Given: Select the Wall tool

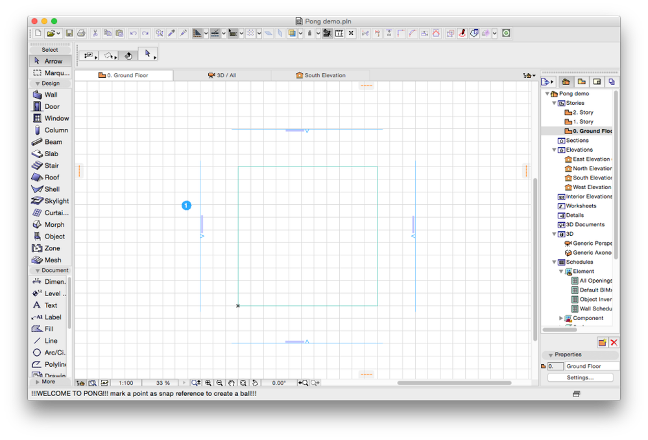Looking at the screenshot, I should click(x=50, y=95).
